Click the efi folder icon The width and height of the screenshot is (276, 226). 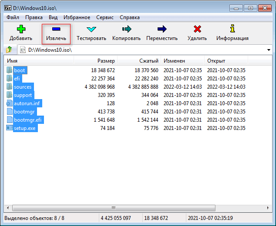point(9,78)
